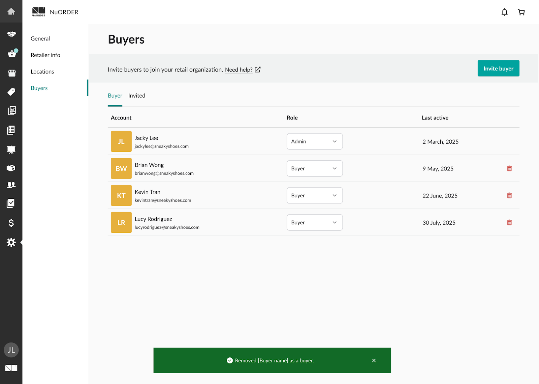Go to Locations settings page

(x=42, y=72)
